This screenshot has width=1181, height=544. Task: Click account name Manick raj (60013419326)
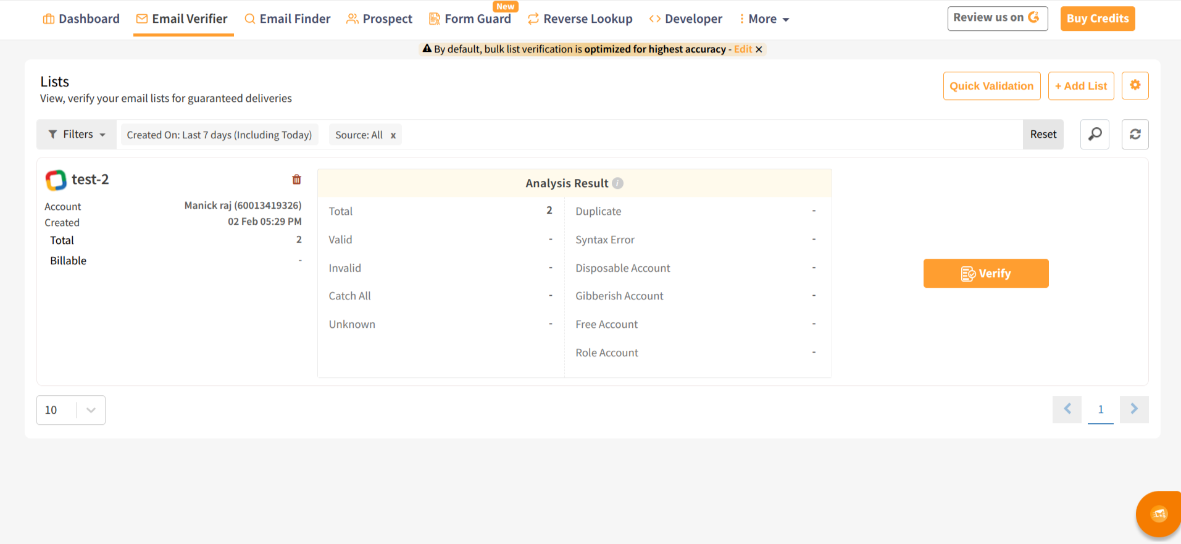point(243,206)
